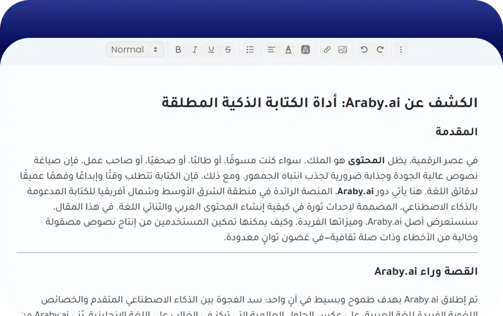Click the main article title heading

click(x=319, y=102)
